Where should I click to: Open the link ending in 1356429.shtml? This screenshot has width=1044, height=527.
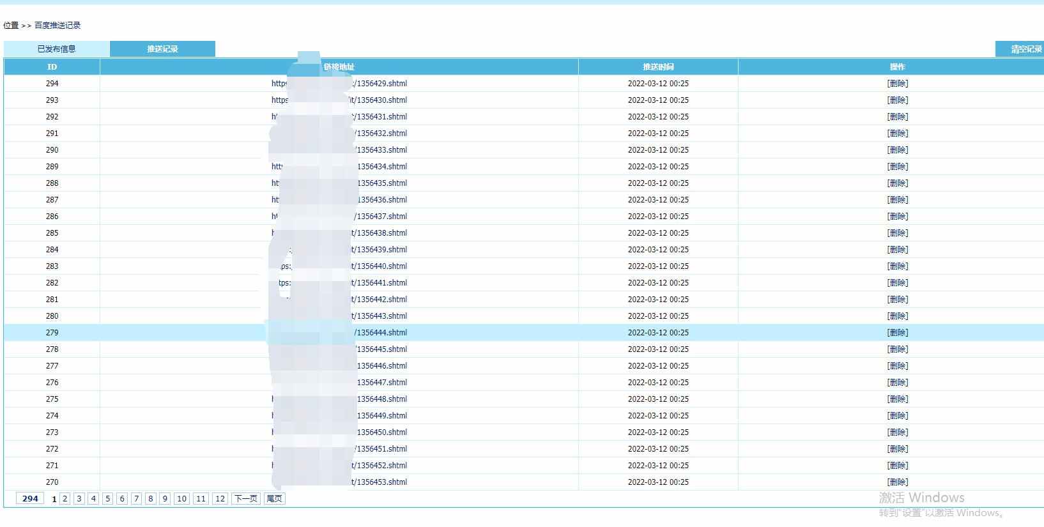339,84
